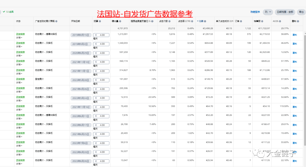Click info icon beside 点击率 (CTR) header
The image size is (306, 167).
(x=192, y=21)
